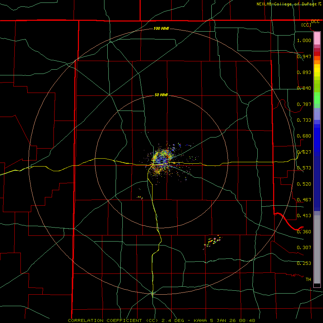Click the [CC] legend unit label

[x=306, y=25]
